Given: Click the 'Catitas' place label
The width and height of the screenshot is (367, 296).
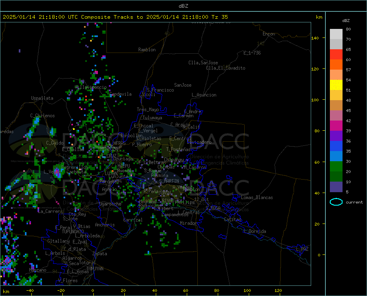Looking at the screenshot, I should click(x=233, y=219).
